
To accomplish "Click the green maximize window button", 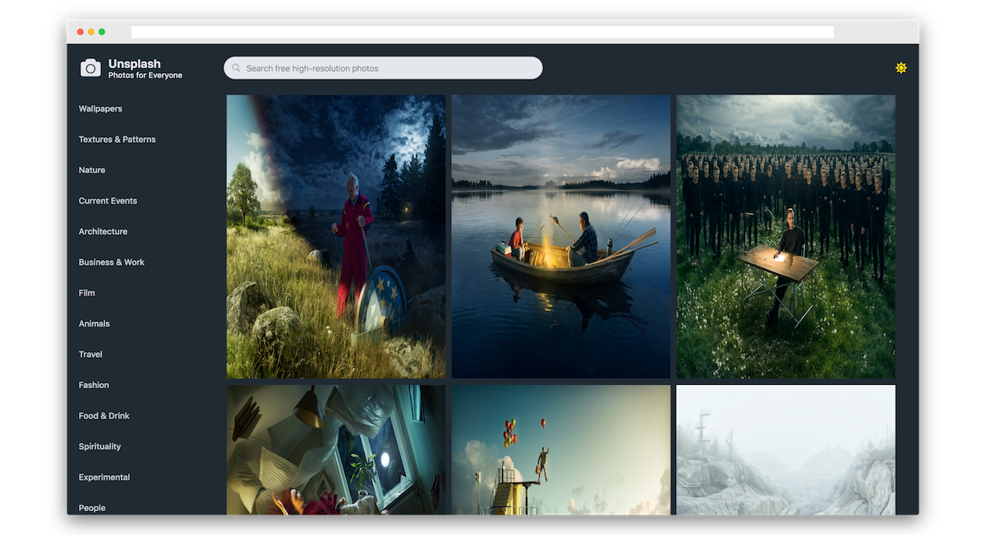I will coord(102,32).
